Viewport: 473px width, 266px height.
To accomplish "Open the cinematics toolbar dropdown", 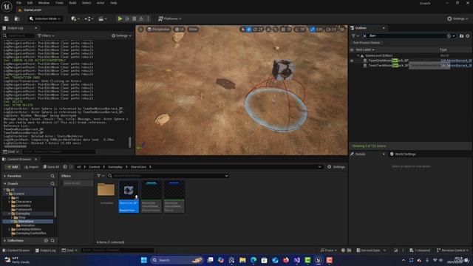I will coord(103,18).
